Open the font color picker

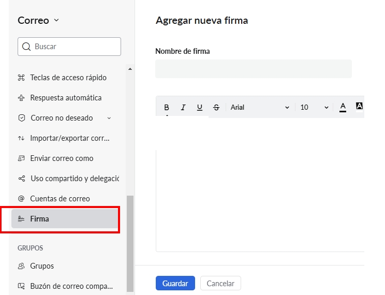click(343, 107)
